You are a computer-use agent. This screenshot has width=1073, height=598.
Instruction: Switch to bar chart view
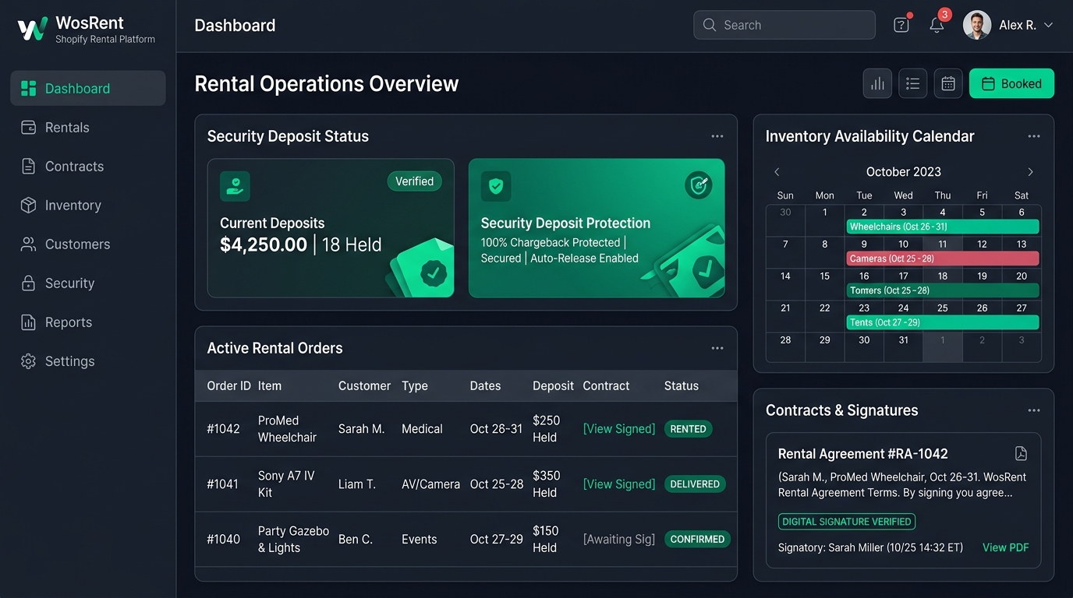click(877, 83)
